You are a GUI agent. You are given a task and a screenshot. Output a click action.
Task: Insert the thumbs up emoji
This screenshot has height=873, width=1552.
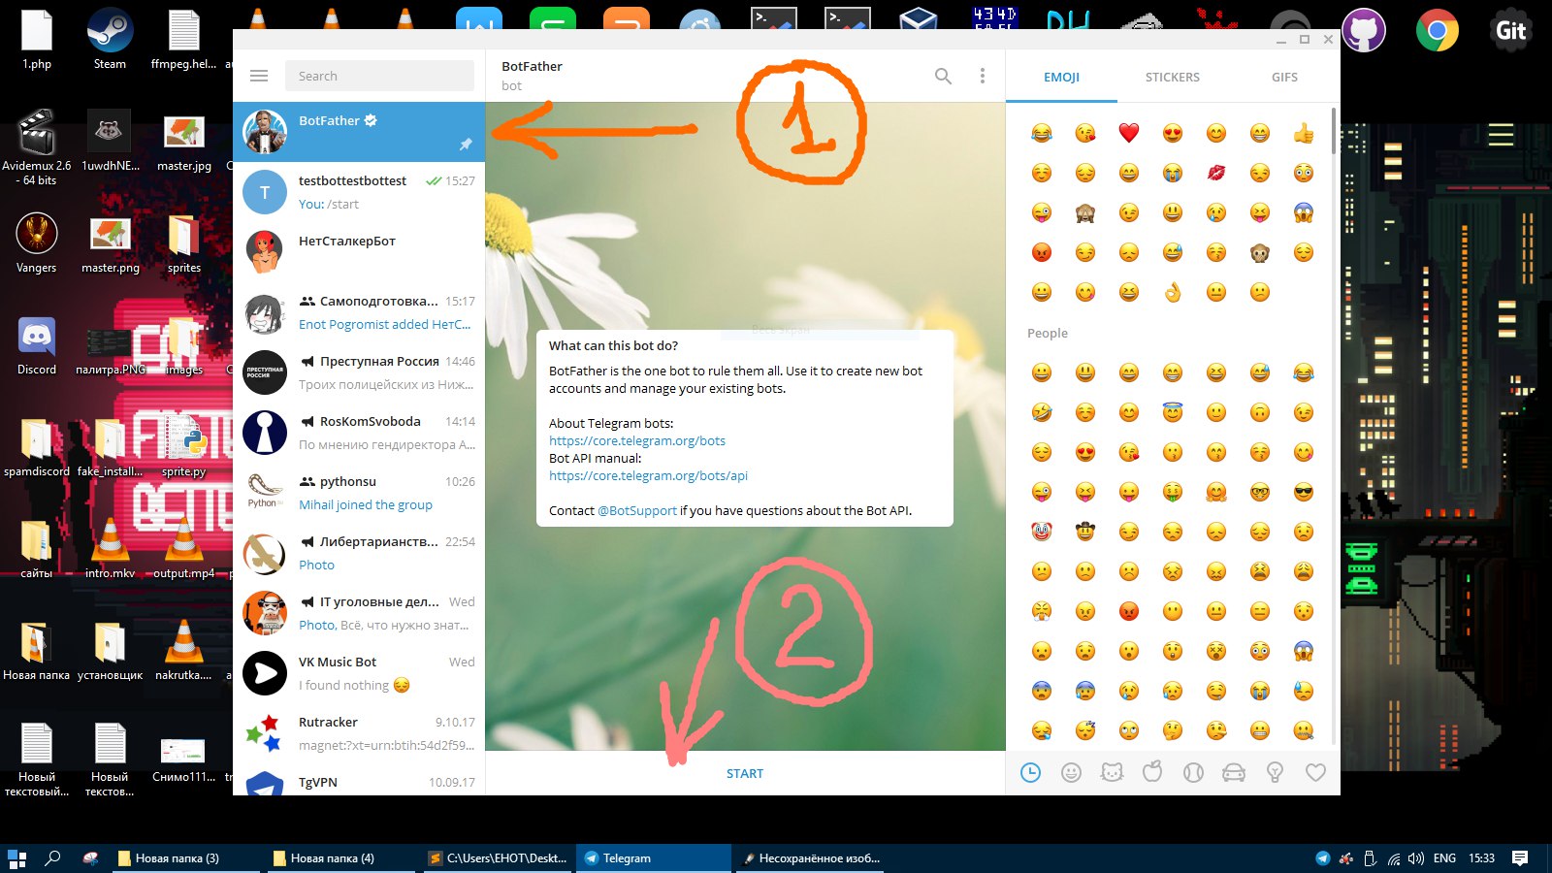coord(1303,133)
